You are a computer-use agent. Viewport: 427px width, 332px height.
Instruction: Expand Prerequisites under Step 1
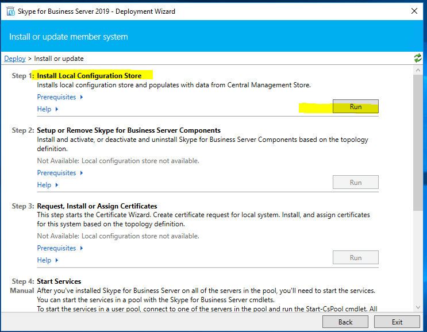pos(60,97)
